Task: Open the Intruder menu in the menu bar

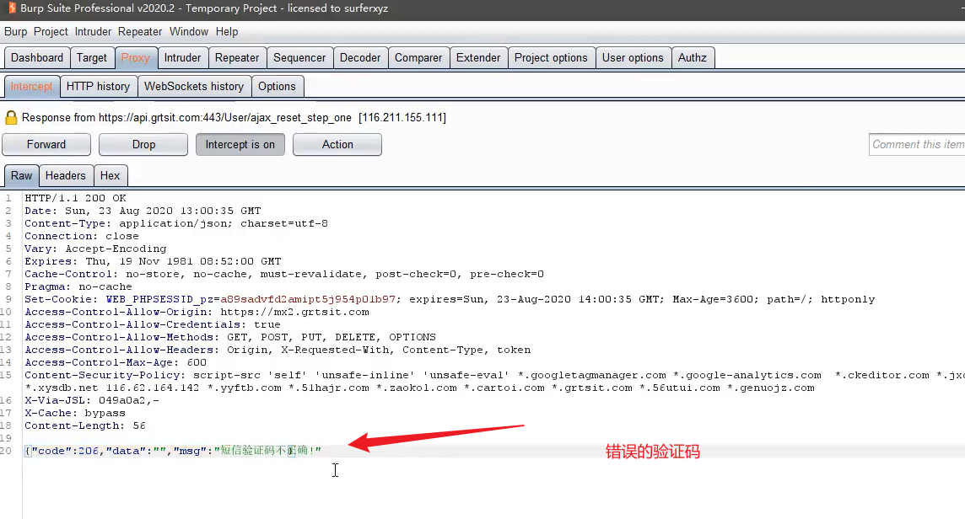Action: pyautogui.click(x=93, y=31)
